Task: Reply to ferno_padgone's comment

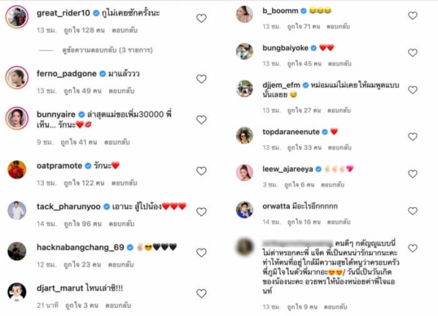Action: click(x=122, y=91)
